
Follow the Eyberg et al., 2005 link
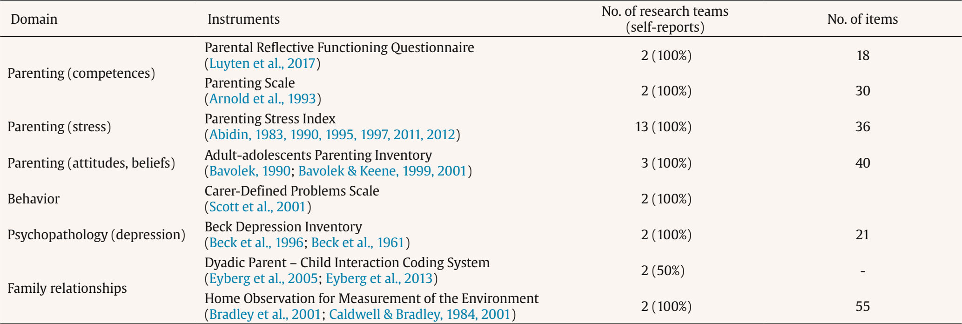click(x=263, y=278)
